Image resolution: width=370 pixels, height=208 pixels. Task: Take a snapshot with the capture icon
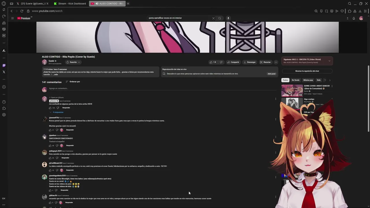(x=326, y=11)
